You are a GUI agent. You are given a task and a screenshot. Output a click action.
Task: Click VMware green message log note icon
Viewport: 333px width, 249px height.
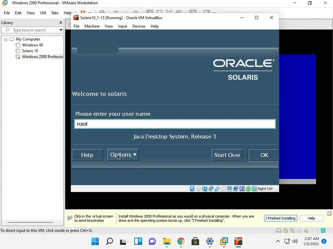tap(323, 231)
